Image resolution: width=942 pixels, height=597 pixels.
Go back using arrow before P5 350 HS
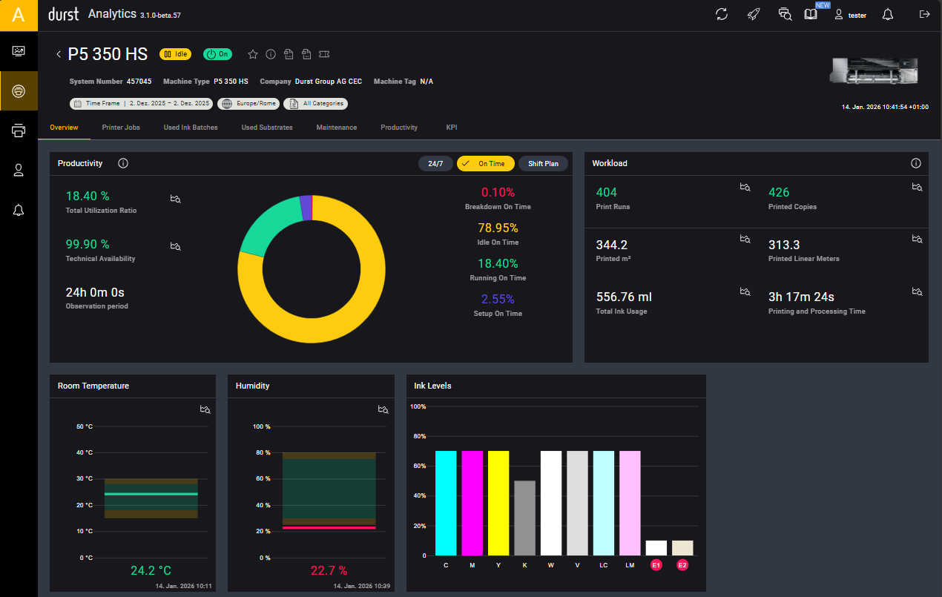click(x=59, y=54)
